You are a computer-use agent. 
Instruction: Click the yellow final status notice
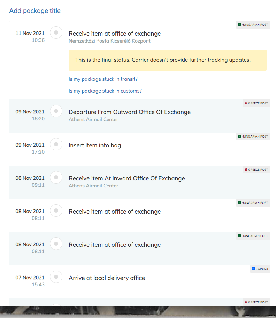pos(168,60)
